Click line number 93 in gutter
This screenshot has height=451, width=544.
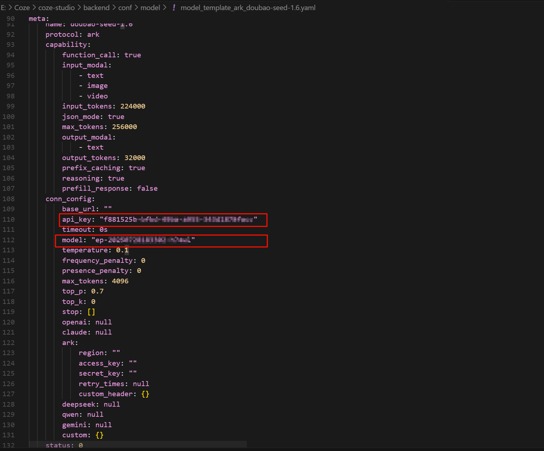pos(11,45)
